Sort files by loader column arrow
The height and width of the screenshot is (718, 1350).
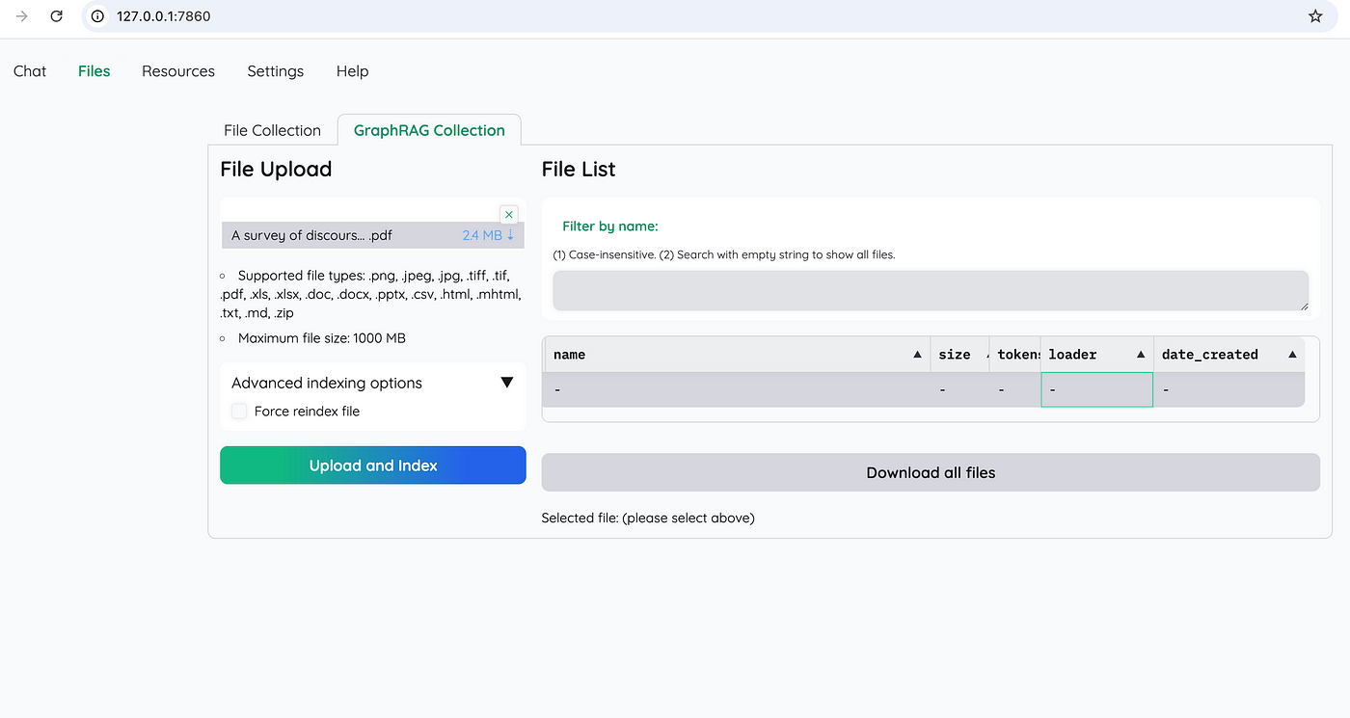[1140, 354]
